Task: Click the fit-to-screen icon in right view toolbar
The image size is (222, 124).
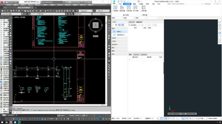Action: (220, 37)
